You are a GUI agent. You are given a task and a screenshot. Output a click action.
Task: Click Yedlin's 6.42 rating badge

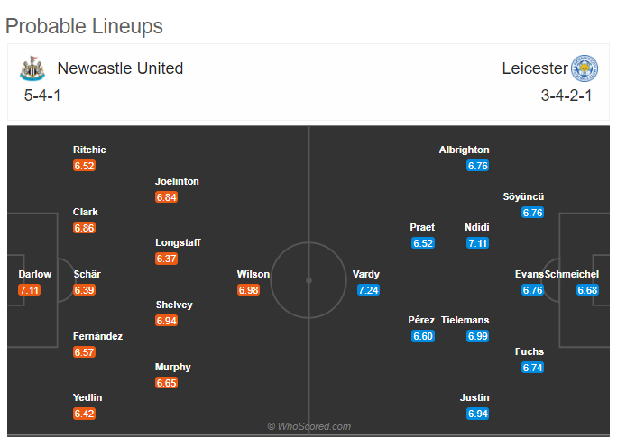coord(84,414)
